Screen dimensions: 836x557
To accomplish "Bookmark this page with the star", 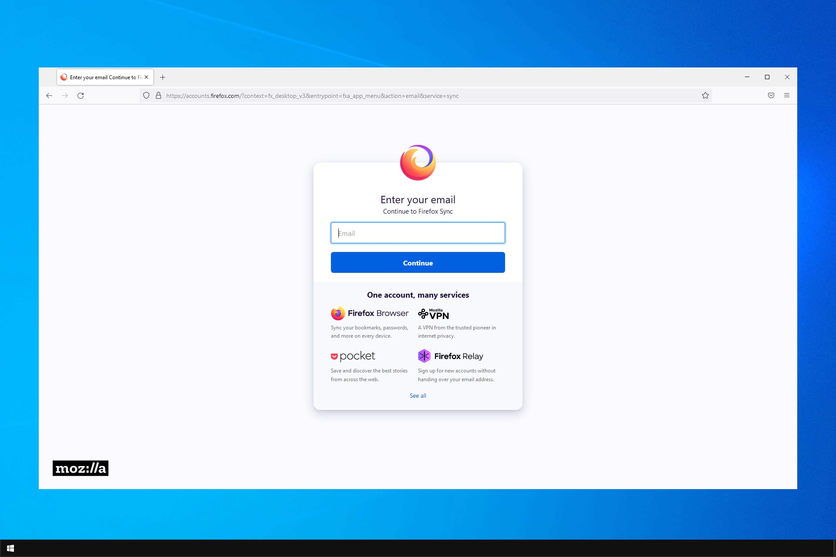I will tap(705, 96).
